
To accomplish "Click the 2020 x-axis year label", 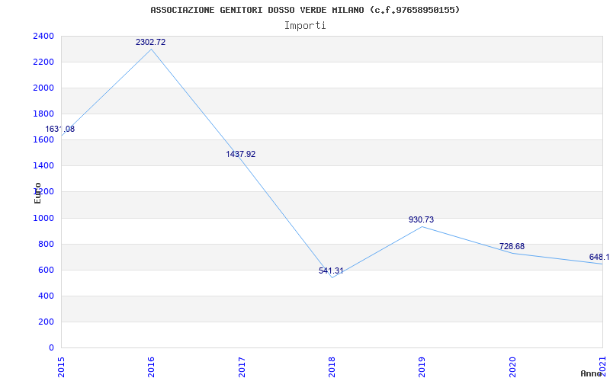I will 512,367.
